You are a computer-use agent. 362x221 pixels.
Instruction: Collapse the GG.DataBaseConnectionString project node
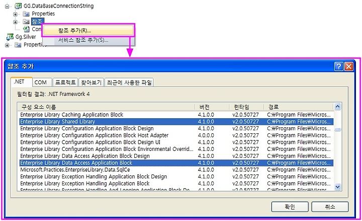7,7
